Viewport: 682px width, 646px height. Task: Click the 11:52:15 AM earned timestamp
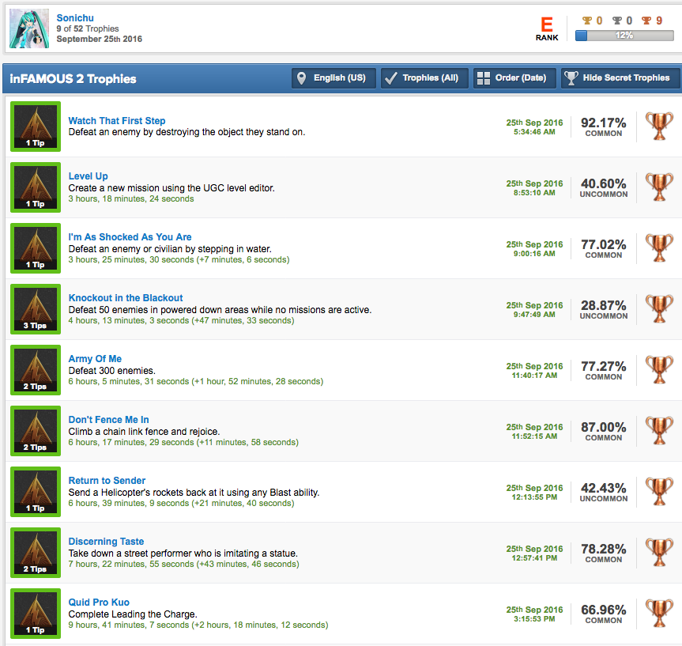534,436
